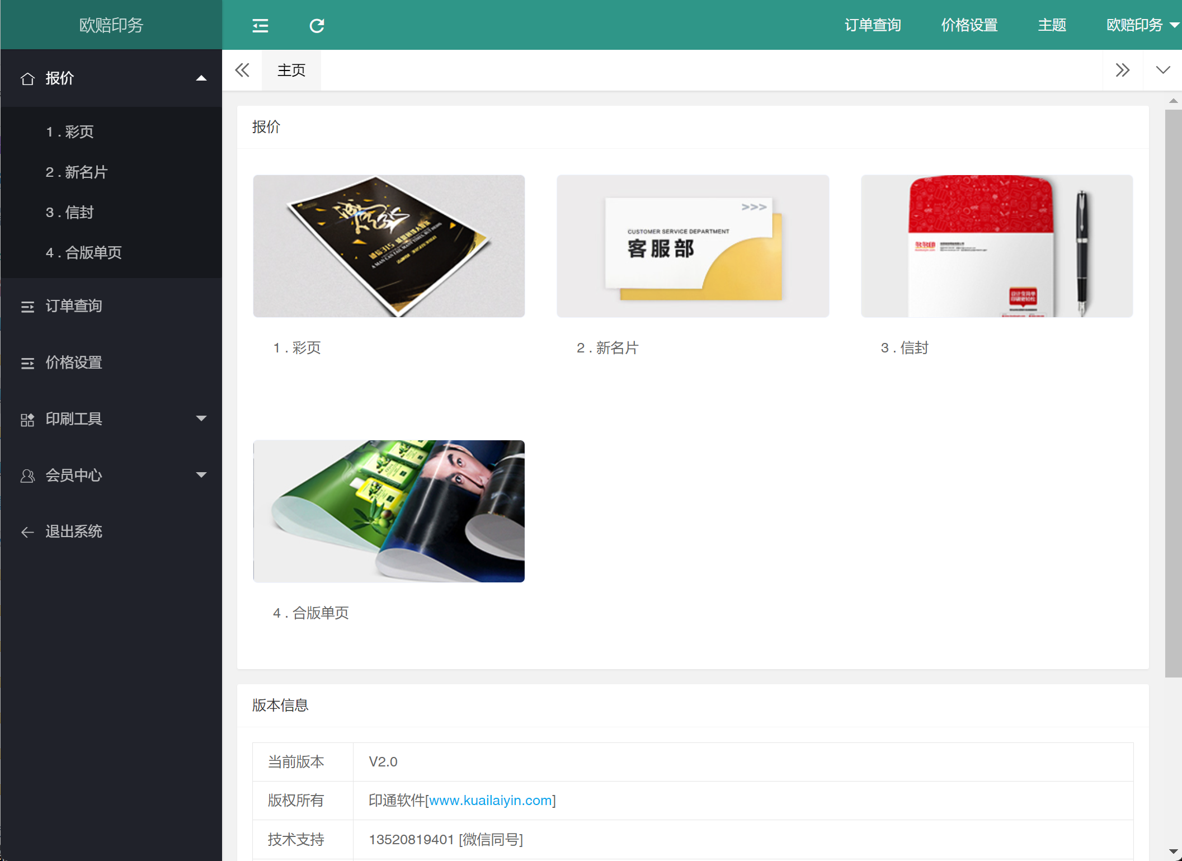Expand the 印刷工具 submenu arrow
The width and height of the screenshot is (1182, 861).
pyautogui.click(x=201, y=418)
